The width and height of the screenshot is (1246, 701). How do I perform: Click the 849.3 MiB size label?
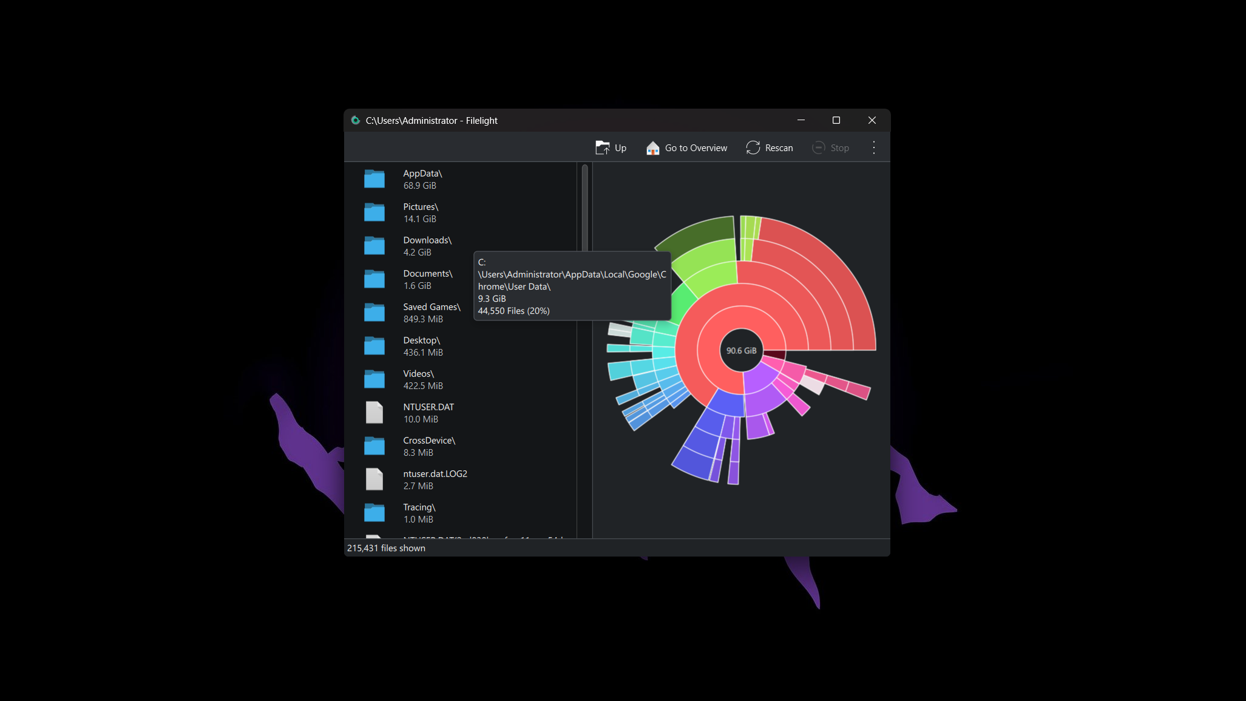click(423, 319)
